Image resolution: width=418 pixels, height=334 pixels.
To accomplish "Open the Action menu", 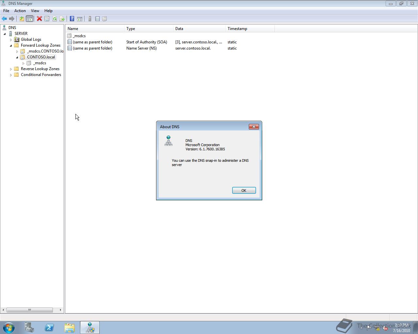I will click(x=20, y=11).
